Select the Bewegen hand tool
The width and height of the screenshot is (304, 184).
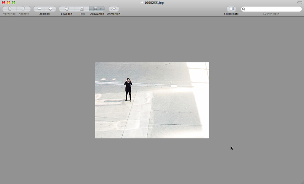click(67, 9)
